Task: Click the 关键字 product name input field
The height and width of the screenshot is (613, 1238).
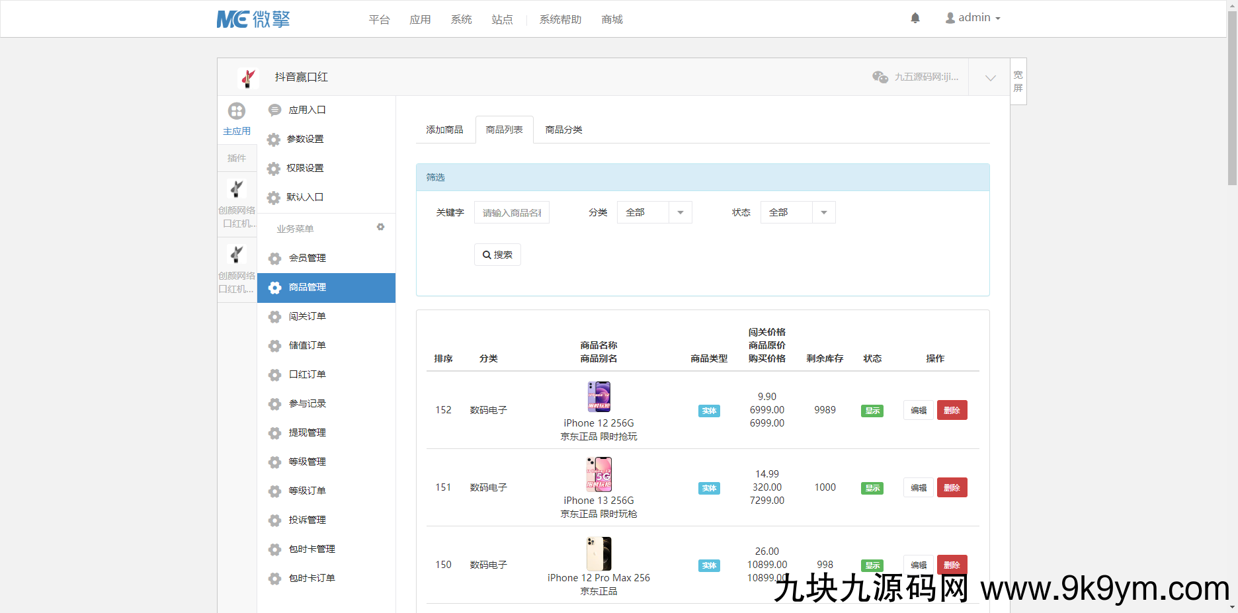Action: [511, 212]
